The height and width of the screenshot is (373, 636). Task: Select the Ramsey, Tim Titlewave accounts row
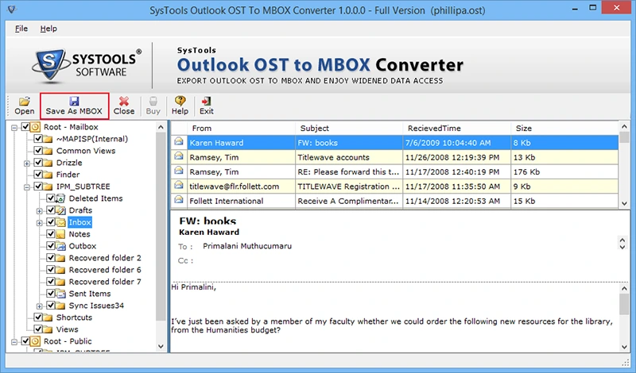pyautogui.click(x=394, y=157)
